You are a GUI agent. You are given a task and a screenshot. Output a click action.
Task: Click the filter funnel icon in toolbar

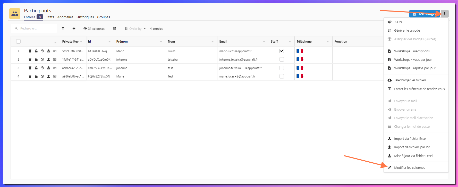click(63, 28)
